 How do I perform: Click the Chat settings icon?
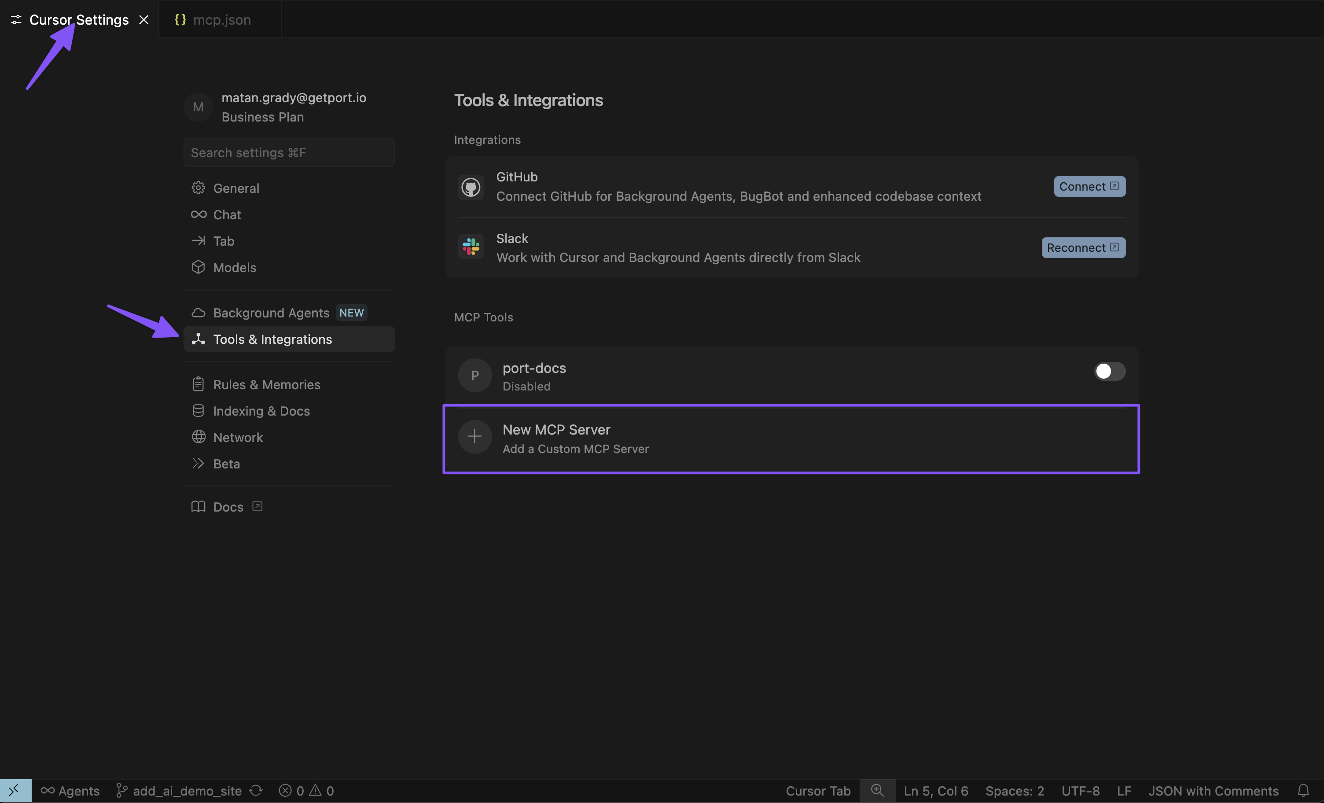click(x=198, y=214)
